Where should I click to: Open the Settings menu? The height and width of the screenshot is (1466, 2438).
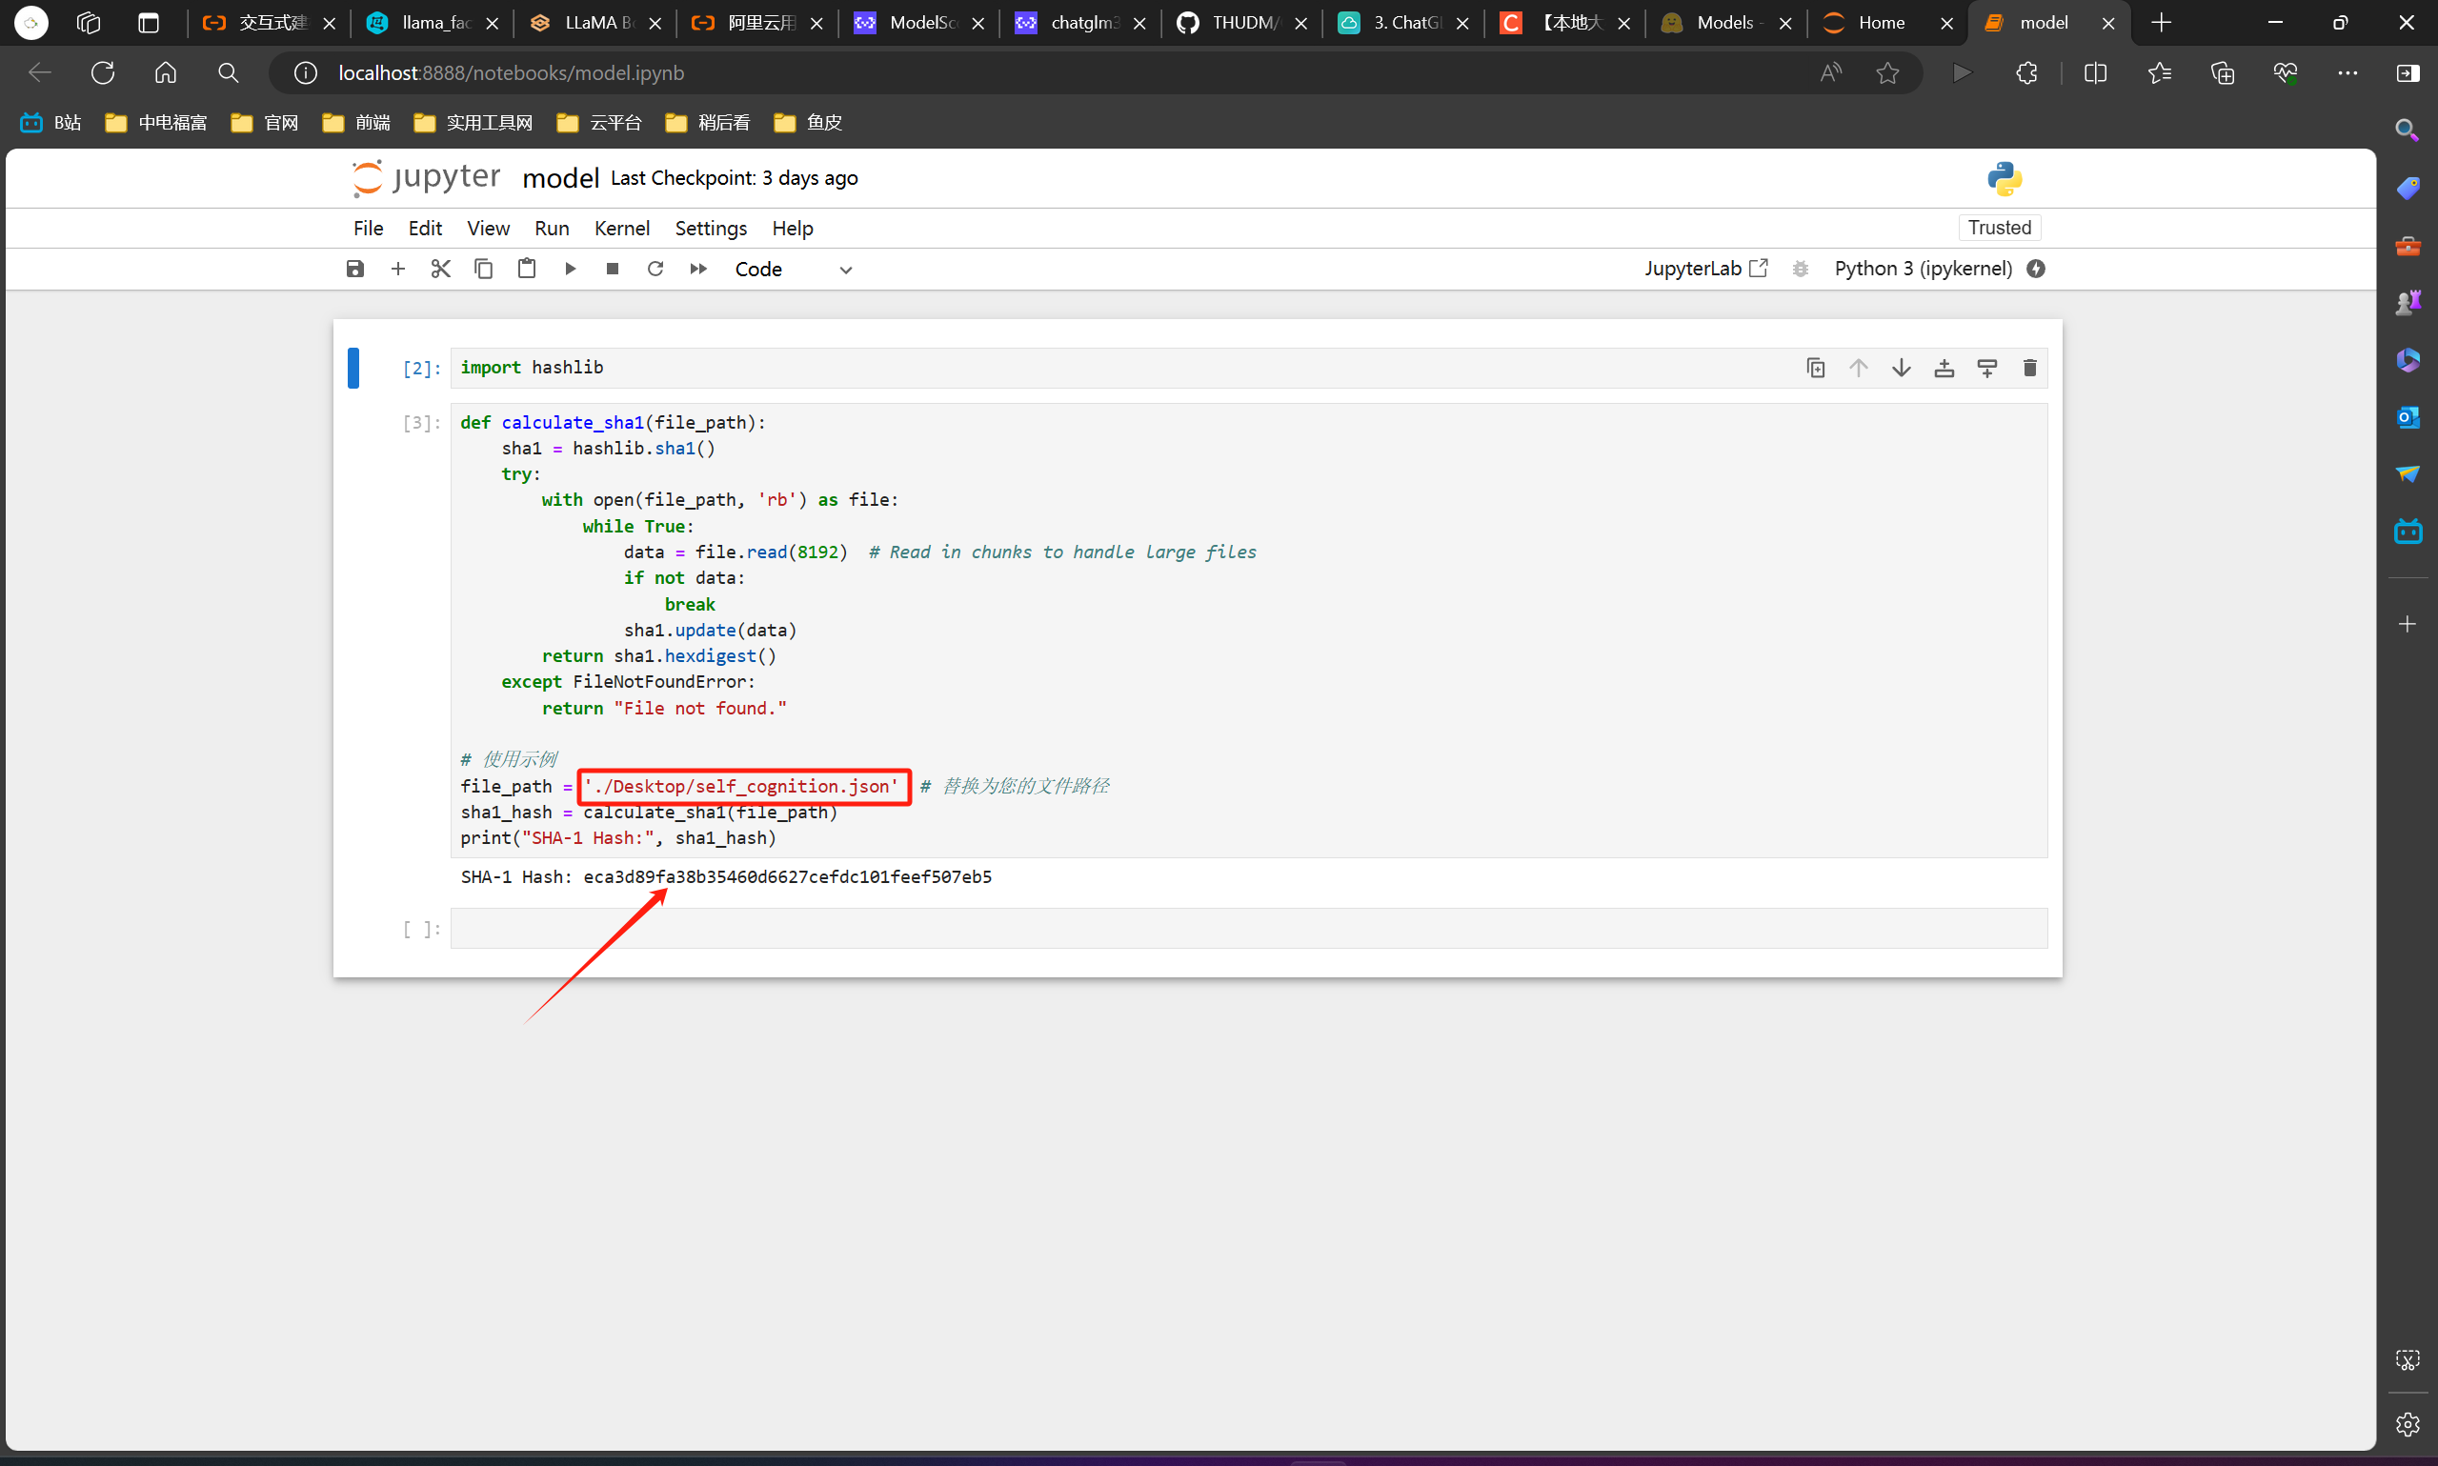(x=711, y=229)
